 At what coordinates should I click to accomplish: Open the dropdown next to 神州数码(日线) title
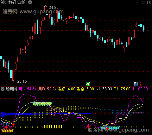pos(30,2)
